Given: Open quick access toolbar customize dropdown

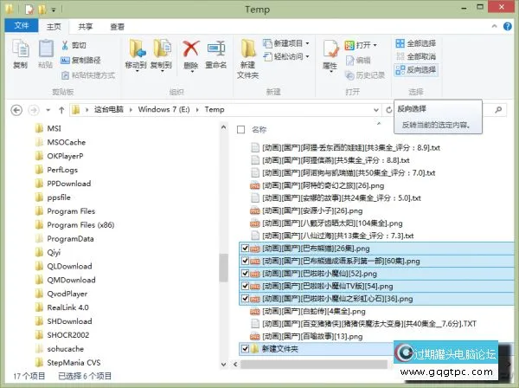Looking at the screenshot, I should pyautogui.click(x=54, y=10).
